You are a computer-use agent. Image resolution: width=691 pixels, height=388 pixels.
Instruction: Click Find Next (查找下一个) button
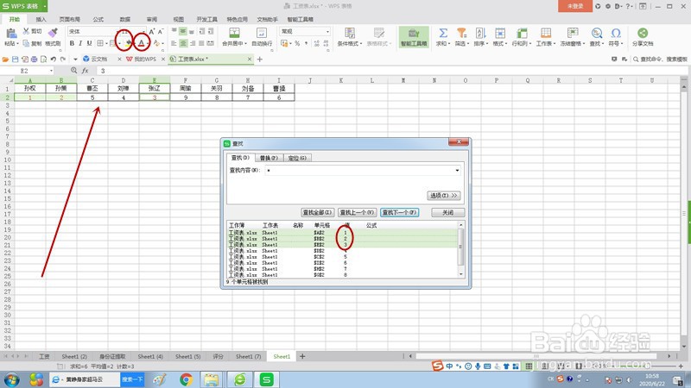pyautogui.click(x=399, y=212)
